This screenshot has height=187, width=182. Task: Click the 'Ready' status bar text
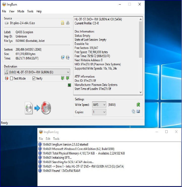(x=5, y=123)
